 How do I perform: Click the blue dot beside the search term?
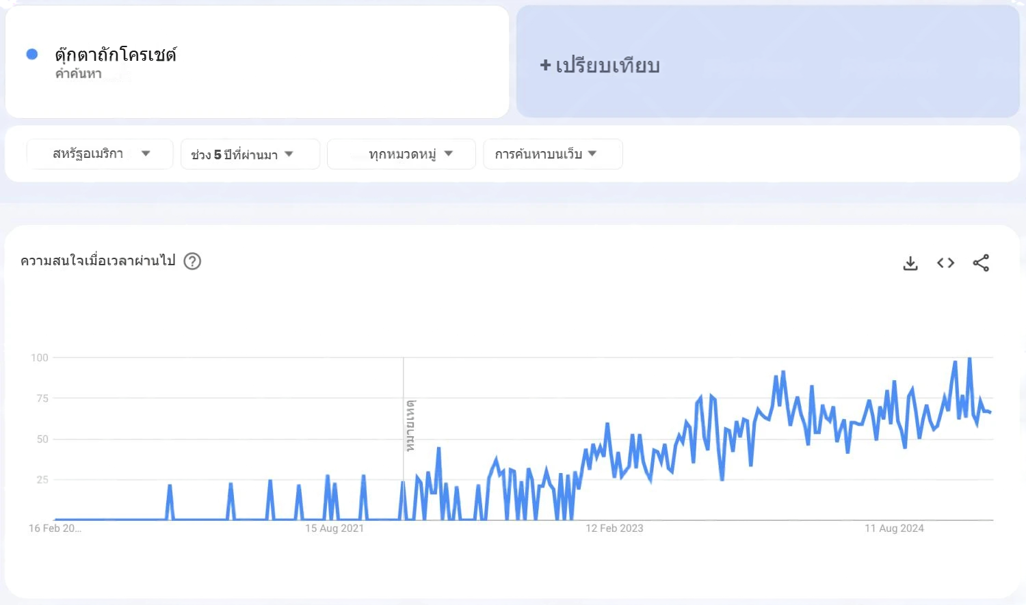[x=32, y=55]
